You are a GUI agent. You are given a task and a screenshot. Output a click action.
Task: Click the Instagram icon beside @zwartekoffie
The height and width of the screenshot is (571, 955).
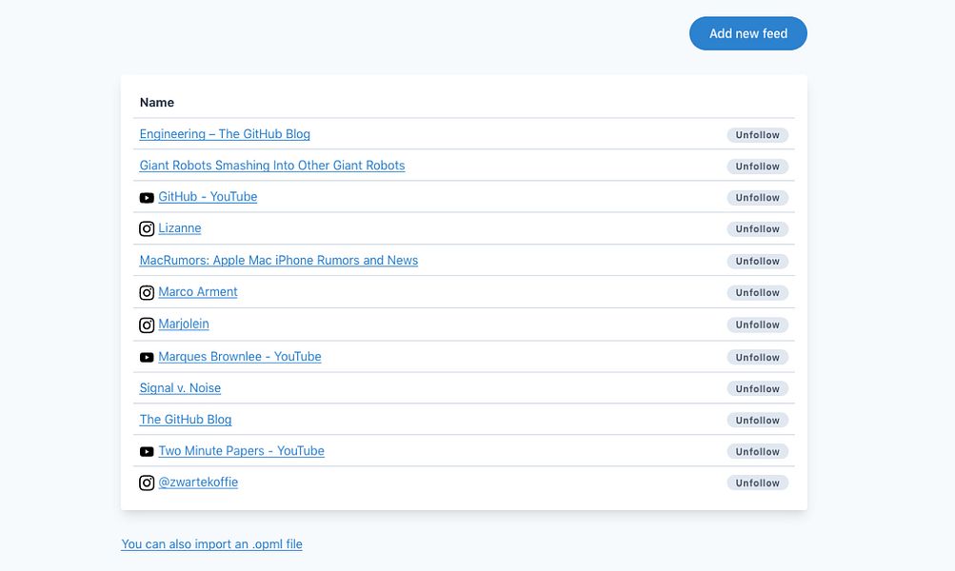(147, 482)
